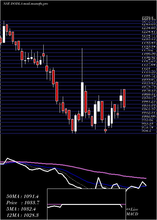Viewport: 157px width, 220px height.
Task: Select the 1002.66 price axis label
Action: [149, 116]
